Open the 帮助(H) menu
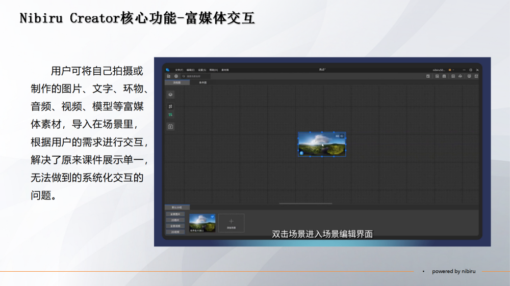 213,70
